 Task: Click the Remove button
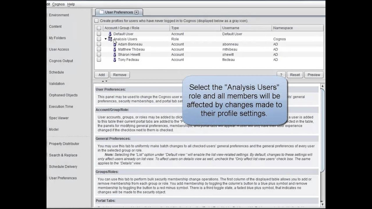click(120, 75)
